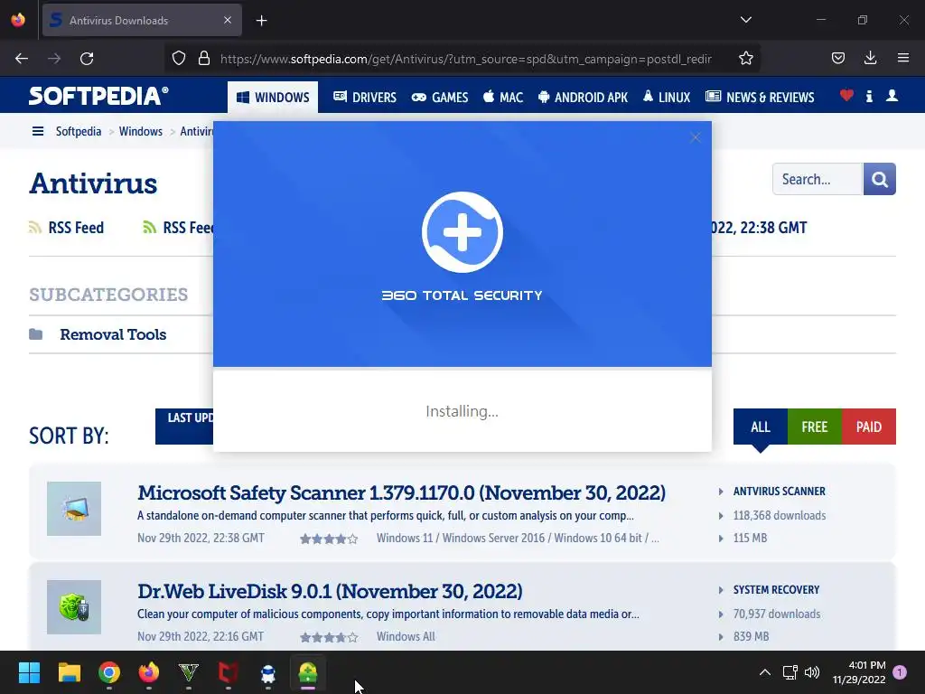Open the Drivers section
Screen dimensions: 925x694
[x=365, y=98]
